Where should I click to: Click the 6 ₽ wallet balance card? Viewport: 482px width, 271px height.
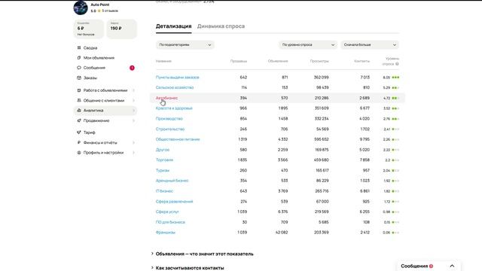pos(89,29)
